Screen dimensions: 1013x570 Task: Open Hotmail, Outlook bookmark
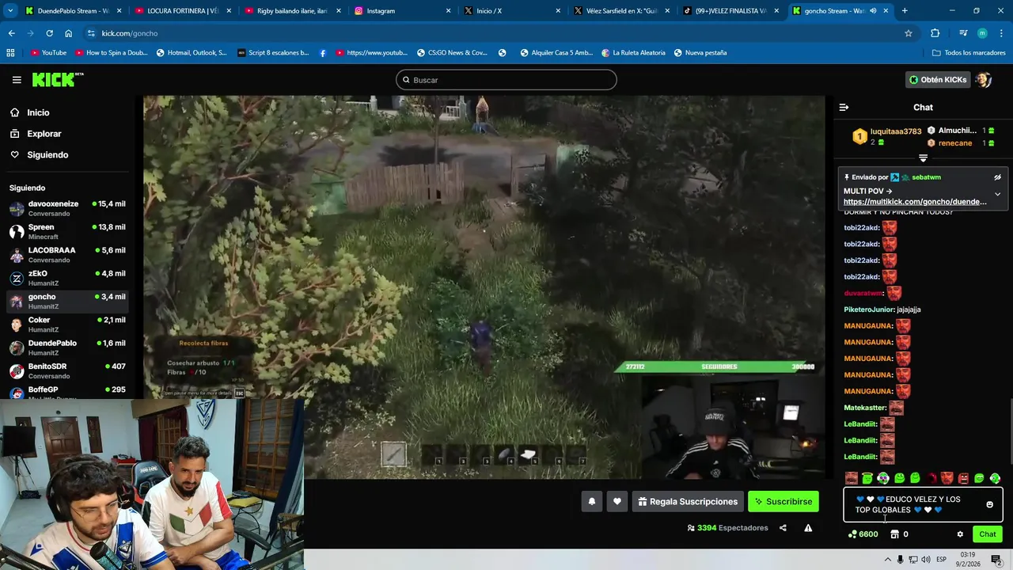[x=192, y=53]
